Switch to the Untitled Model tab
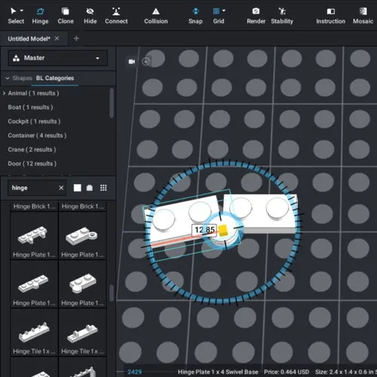Screen dimensions: 377x377 29,38
